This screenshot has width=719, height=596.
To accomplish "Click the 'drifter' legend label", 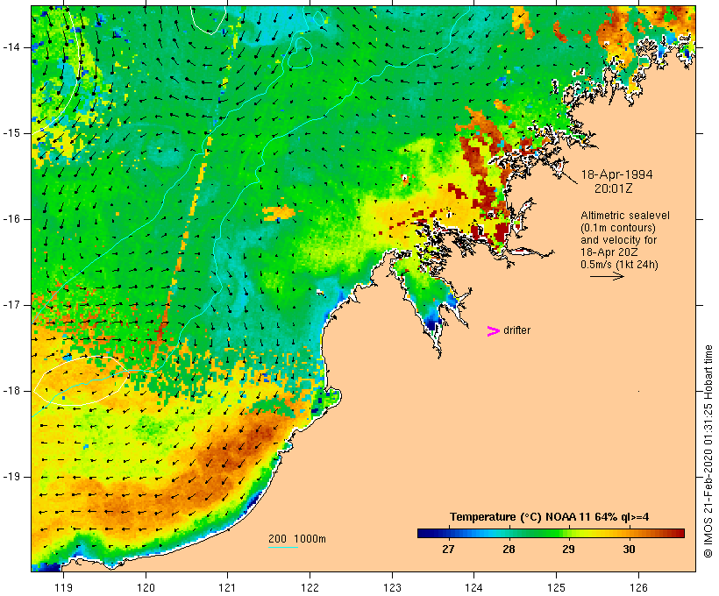I will (516, 330).
